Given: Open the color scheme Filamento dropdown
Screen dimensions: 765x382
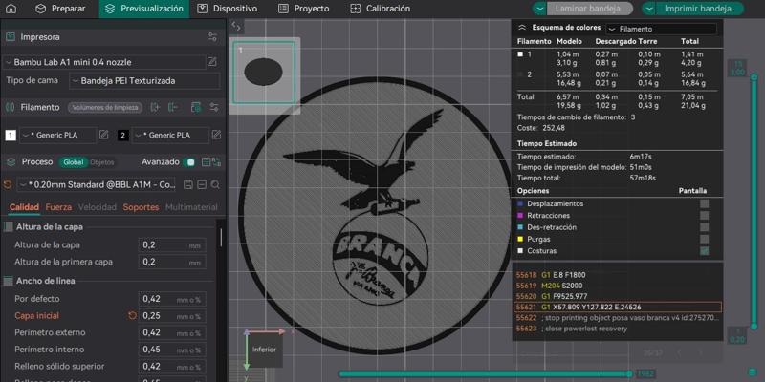Looking at the screenshot, I should point(662,29).
